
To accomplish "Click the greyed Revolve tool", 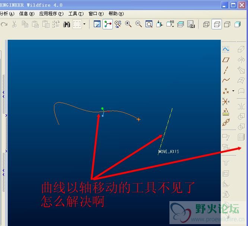I will [241, 60].
